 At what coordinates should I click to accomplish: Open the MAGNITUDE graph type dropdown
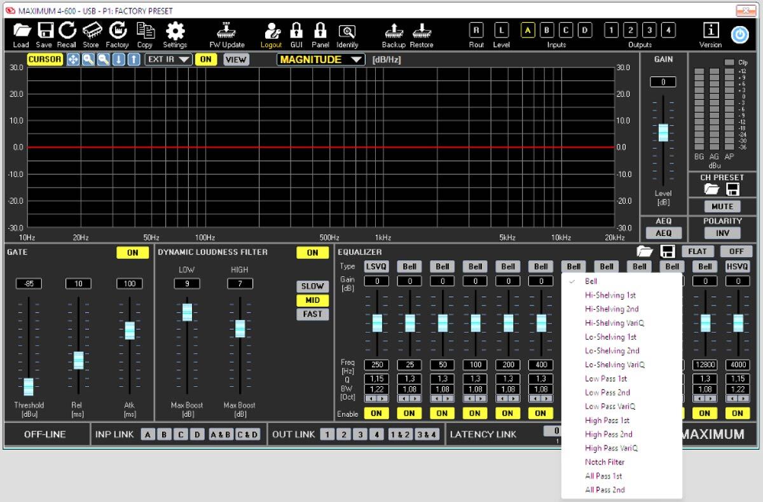point(320,60)
